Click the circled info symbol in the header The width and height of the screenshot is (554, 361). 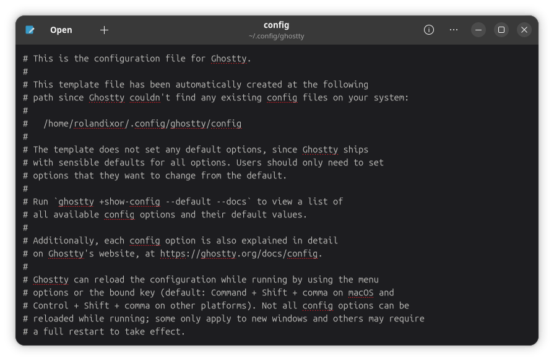point(428,30)
